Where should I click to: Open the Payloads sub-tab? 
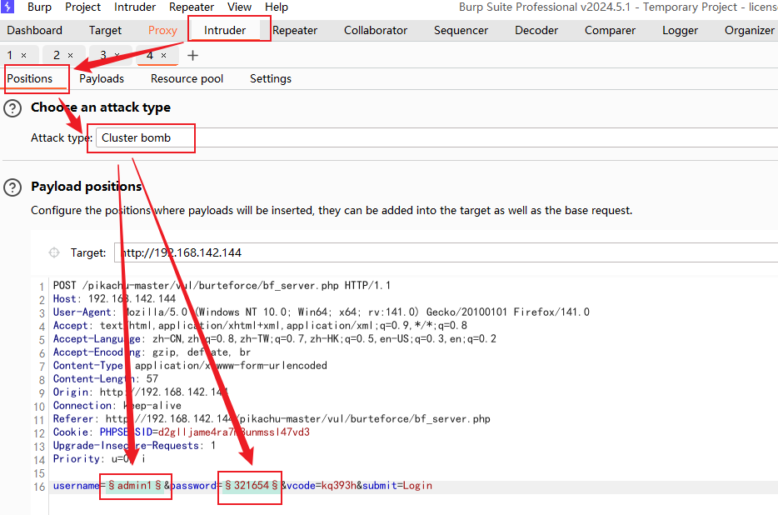click(x=102, y=78)
